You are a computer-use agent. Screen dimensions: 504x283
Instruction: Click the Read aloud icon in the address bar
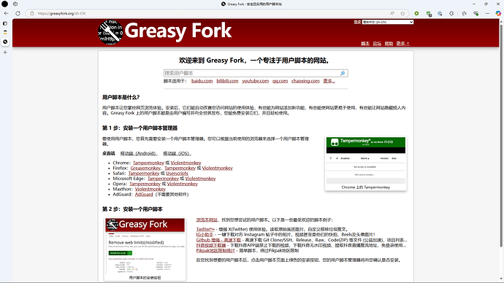click(x=392, y=13)
